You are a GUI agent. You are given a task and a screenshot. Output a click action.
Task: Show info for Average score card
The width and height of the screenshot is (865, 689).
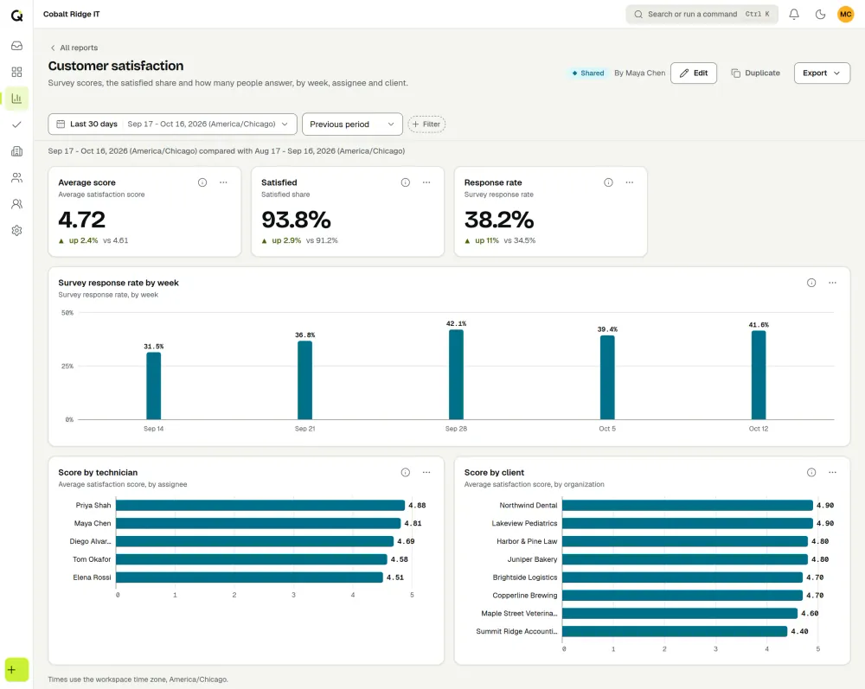202,182
